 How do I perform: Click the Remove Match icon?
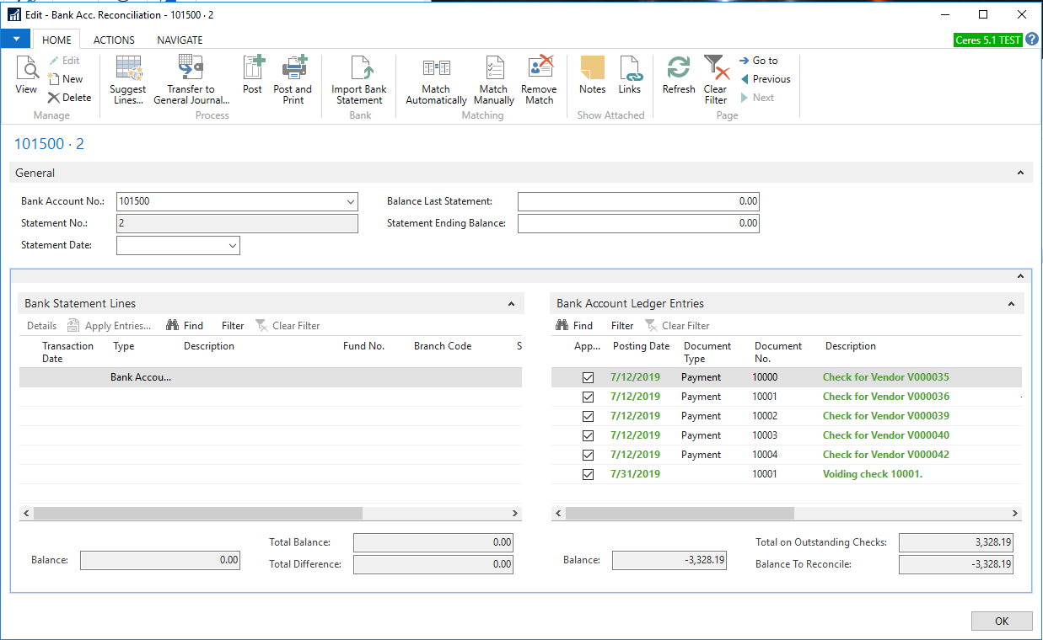(x=539, y=69)
